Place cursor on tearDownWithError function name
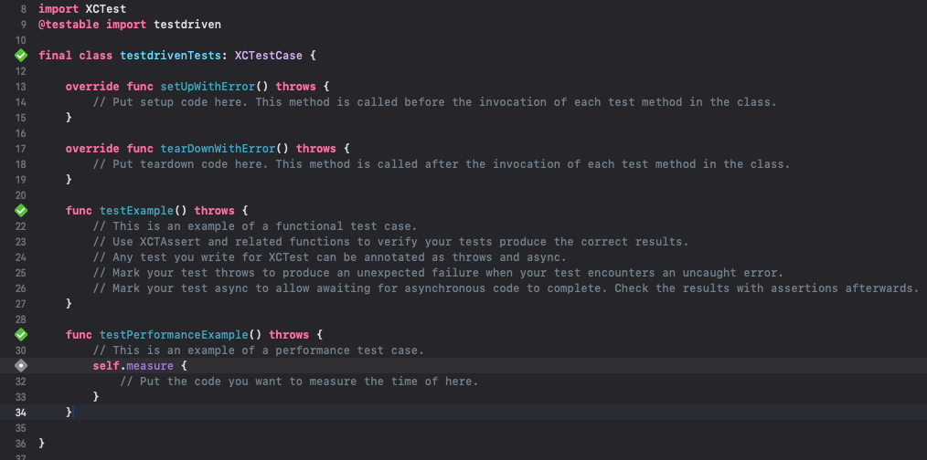Image resolution: width=927 pixels, height=460 pixels. (x=218, y=148)
